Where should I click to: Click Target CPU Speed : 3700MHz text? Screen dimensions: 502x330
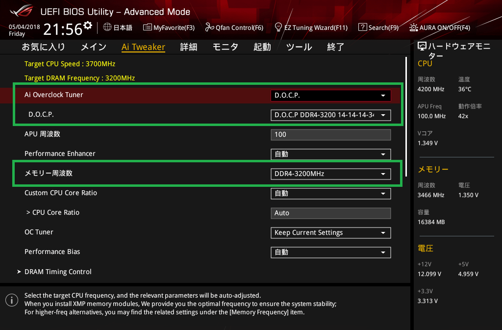click(x=70, y=64)
